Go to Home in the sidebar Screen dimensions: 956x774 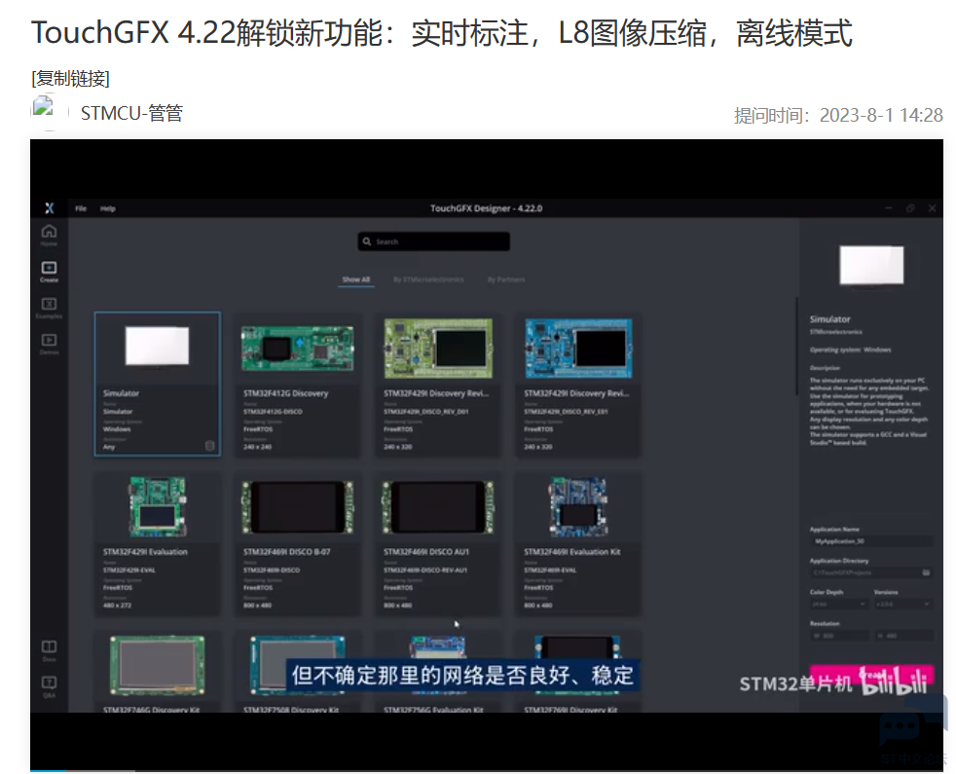50,235
